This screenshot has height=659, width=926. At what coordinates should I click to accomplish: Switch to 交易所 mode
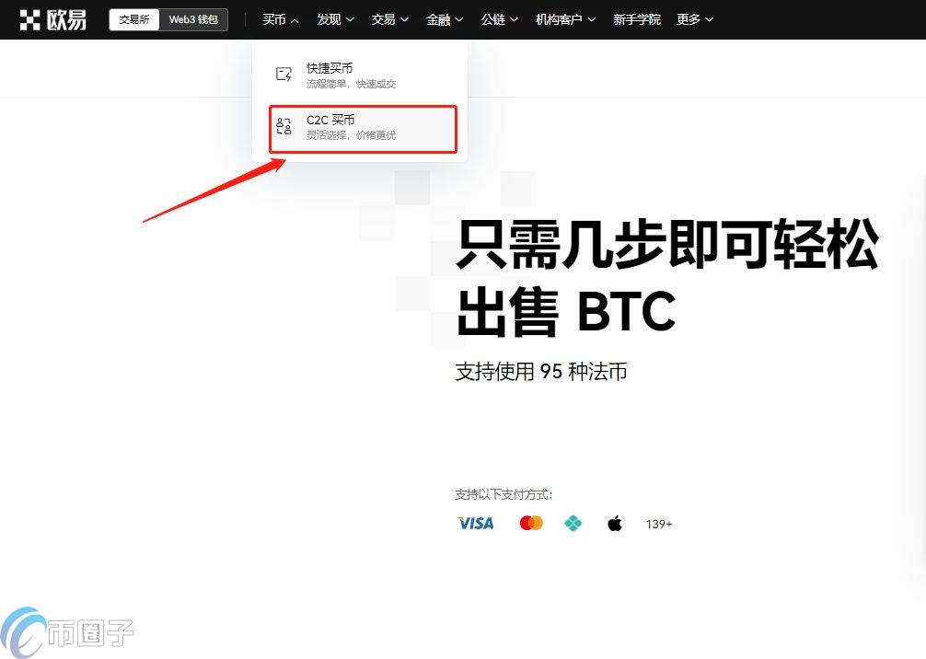click(134, 19)
